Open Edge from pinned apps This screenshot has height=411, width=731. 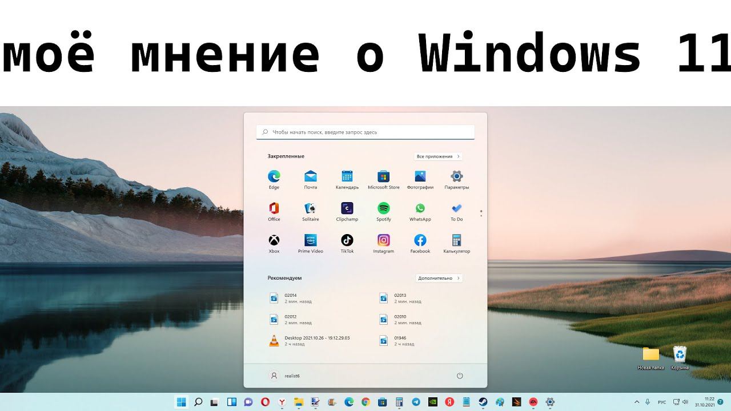274,179
